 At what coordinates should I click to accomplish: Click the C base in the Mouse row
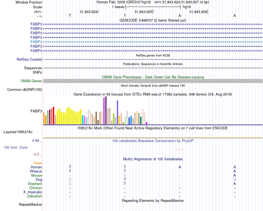[x=125, y=176]
